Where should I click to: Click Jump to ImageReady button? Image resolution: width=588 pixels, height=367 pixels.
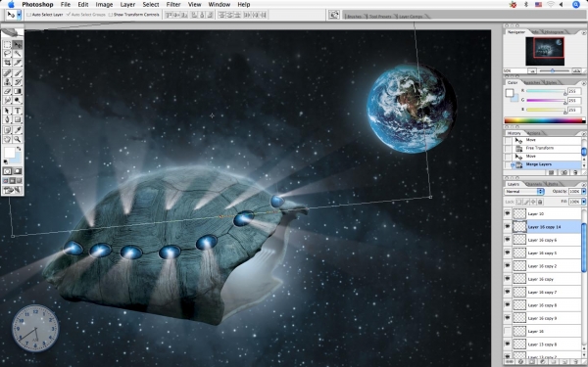[x=13, y=190]
